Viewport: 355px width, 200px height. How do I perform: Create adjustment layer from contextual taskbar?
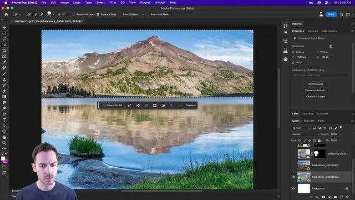click(x=163, y=105)
